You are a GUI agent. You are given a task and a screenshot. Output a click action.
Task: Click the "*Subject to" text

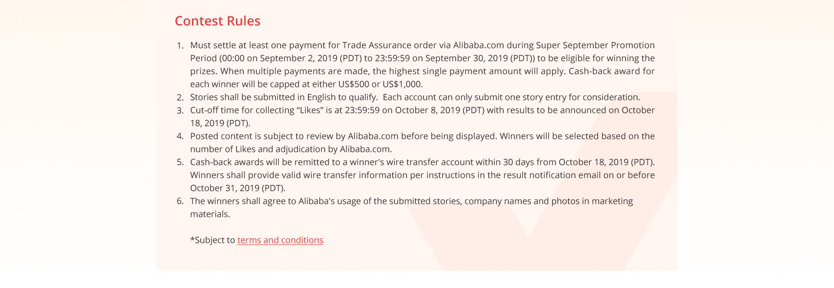213,240
